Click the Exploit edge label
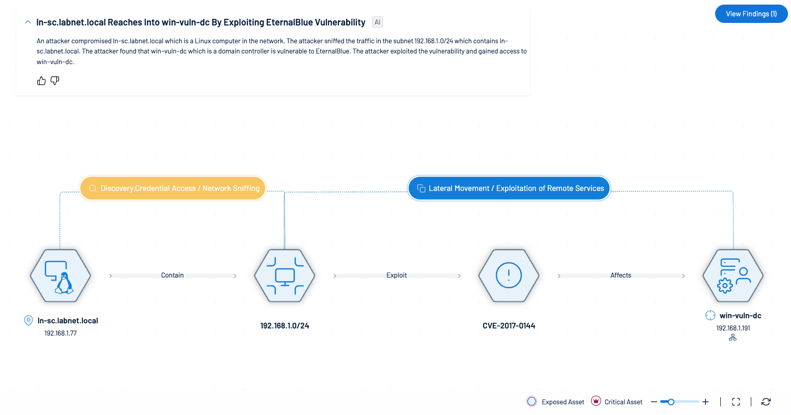The width and height of the screenshot is (791, 415). click(x=397, y=275)
